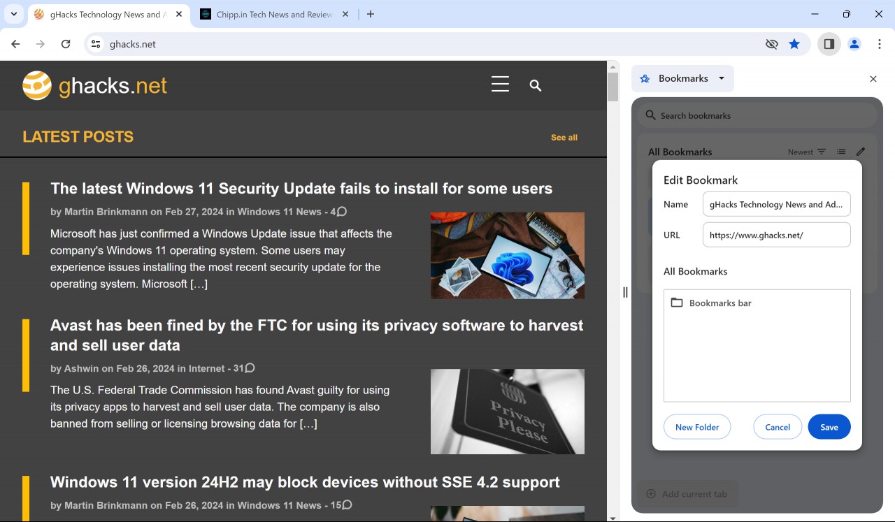
Task: Click the ghacks.net logo
Action: point(95,85)
